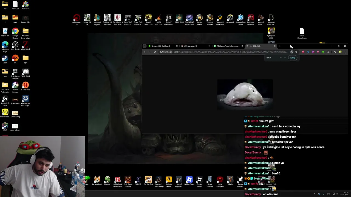Open Google Chrome desktop icon
351x197 pixels.
coord(15,33)
